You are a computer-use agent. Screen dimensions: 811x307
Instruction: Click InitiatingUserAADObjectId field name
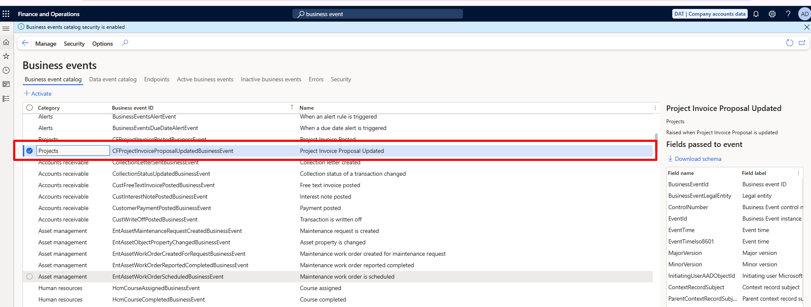(702, 276)
